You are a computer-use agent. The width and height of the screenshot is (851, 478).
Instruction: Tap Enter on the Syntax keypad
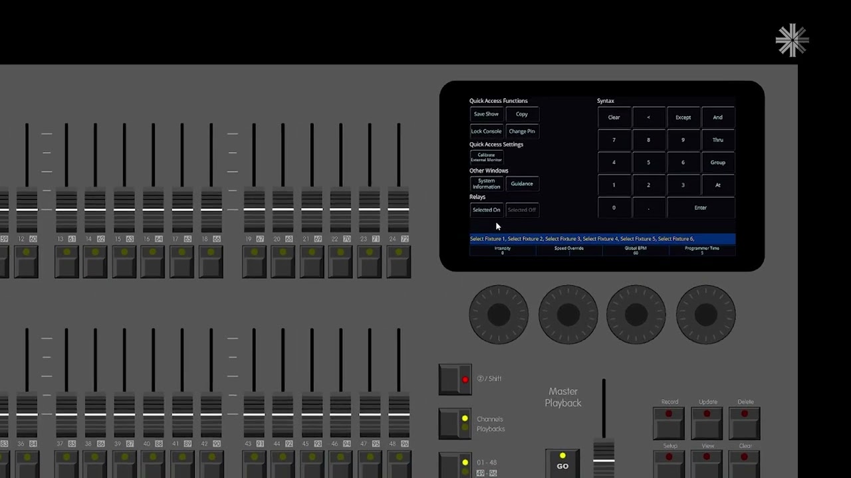point(700,208)
